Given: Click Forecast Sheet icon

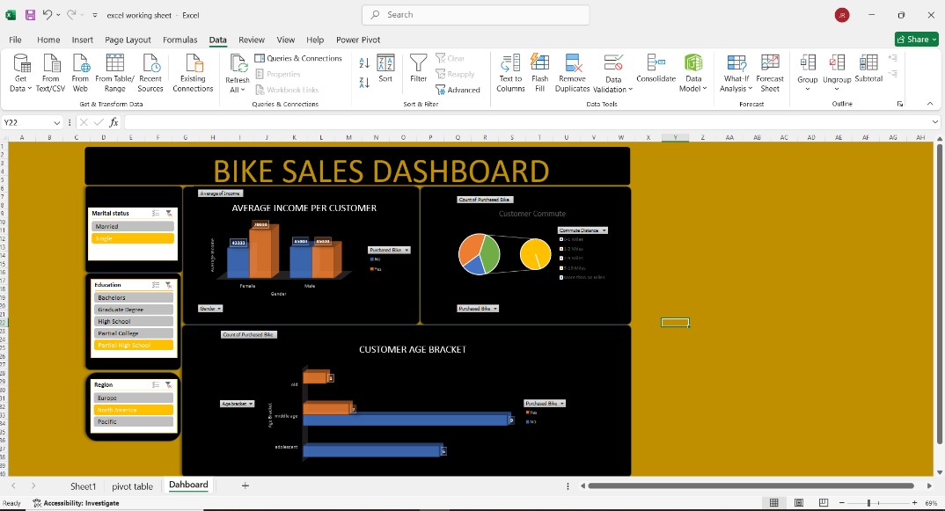Looking at the screenshot, I should click(x=770, y=62).
